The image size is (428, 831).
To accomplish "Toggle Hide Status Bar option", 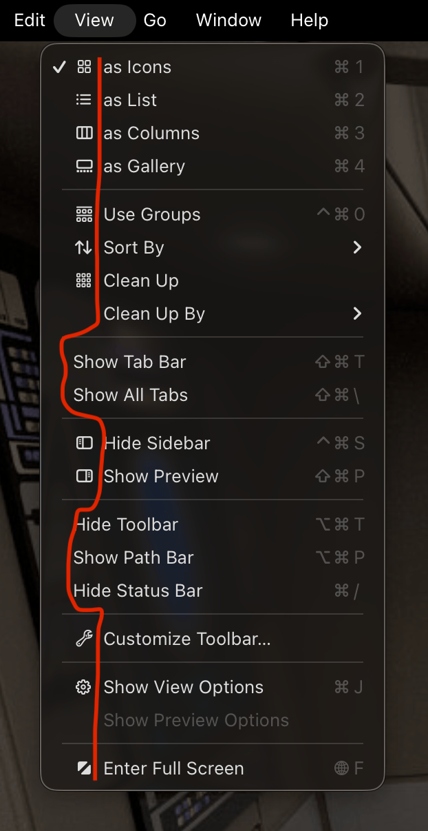I will (x=138, y=591).
